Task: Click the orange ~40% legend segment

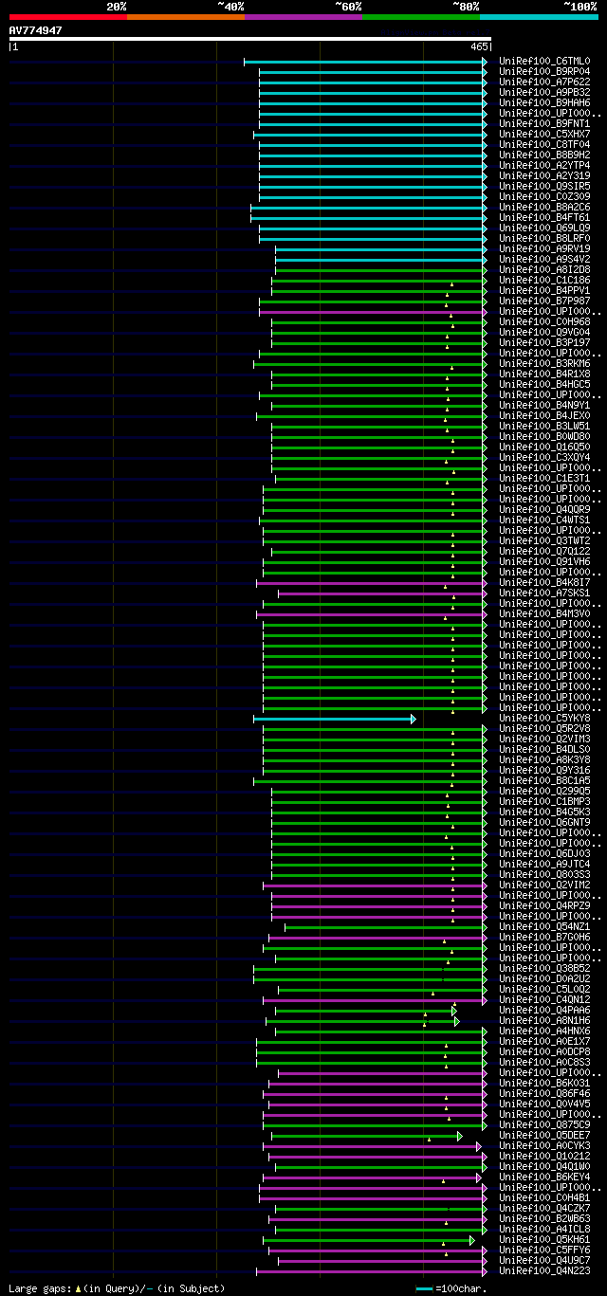Action: [x=186, y=16]
